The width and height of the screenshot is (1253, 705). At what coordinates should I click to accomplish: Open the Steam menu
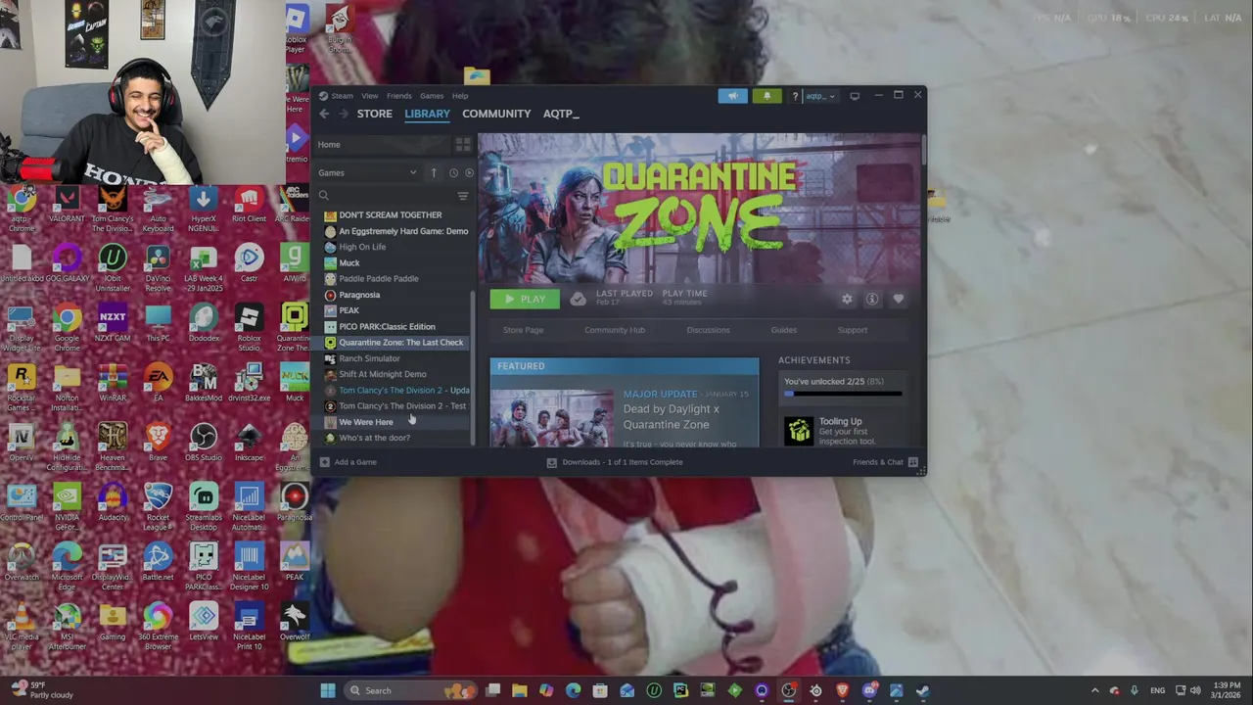click(342, 96)
